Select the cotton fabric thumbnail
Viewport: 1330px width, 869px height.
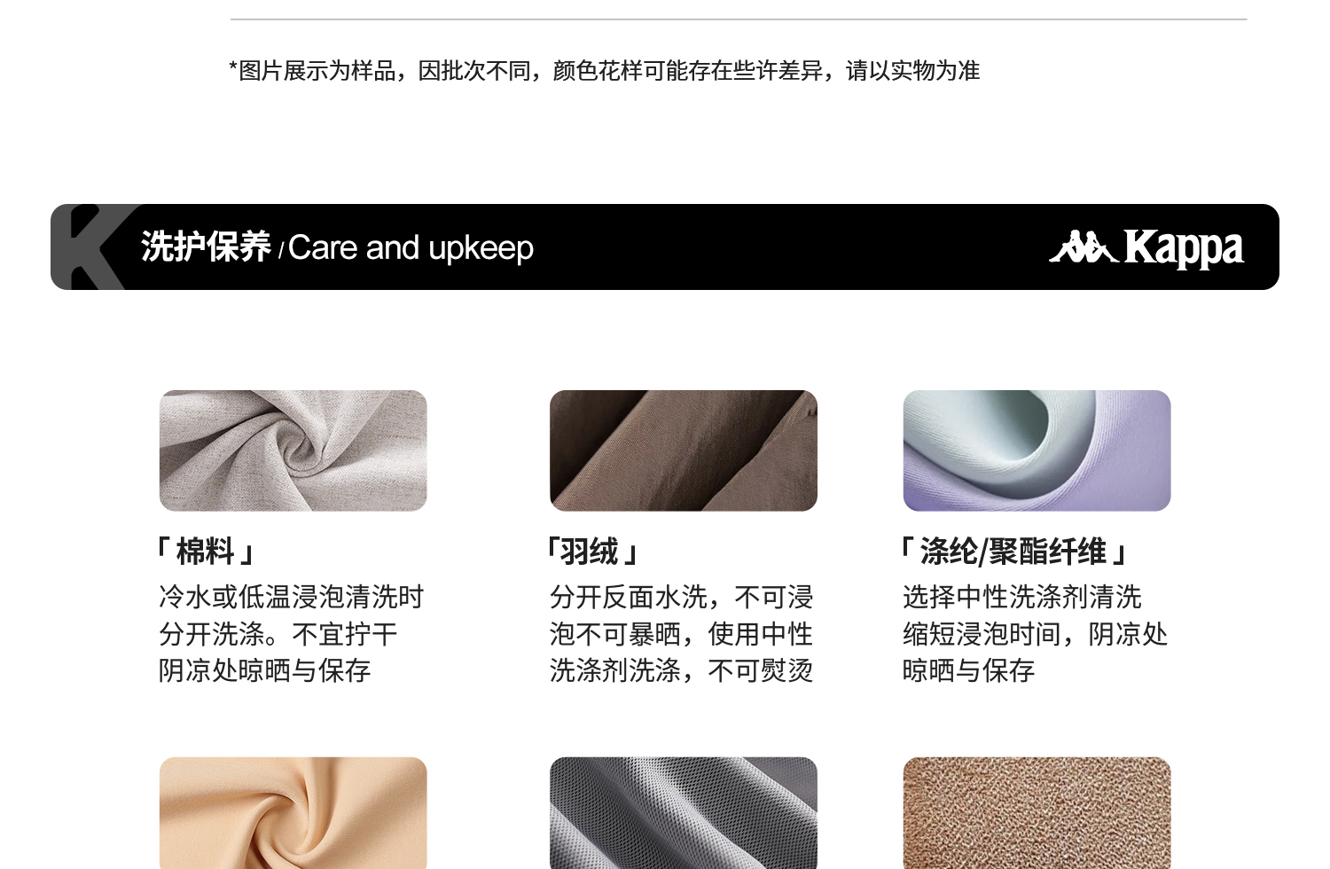[x=293, y=450]
